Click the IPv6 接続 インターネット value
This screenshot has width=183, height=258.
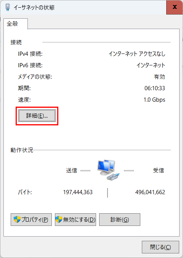tap(151, 65)
